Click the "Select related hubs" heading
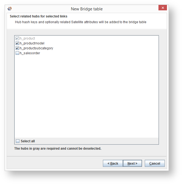This screenshot has height=184, width=182. (x=38, y=16)
